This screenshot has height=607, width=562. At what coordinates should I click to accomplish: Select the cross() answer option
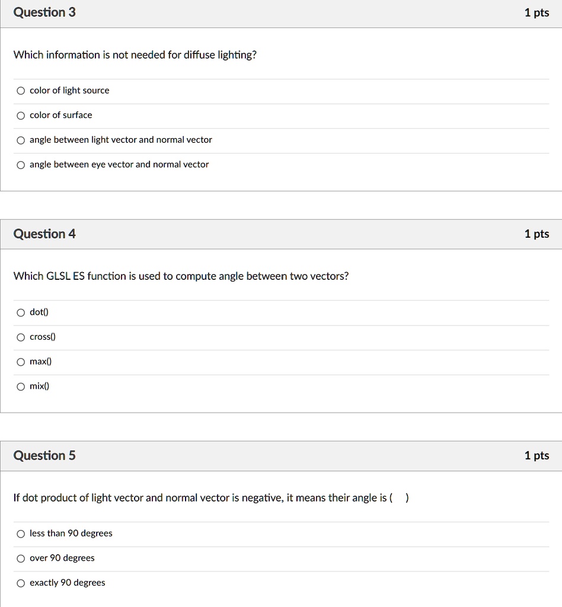21,337
